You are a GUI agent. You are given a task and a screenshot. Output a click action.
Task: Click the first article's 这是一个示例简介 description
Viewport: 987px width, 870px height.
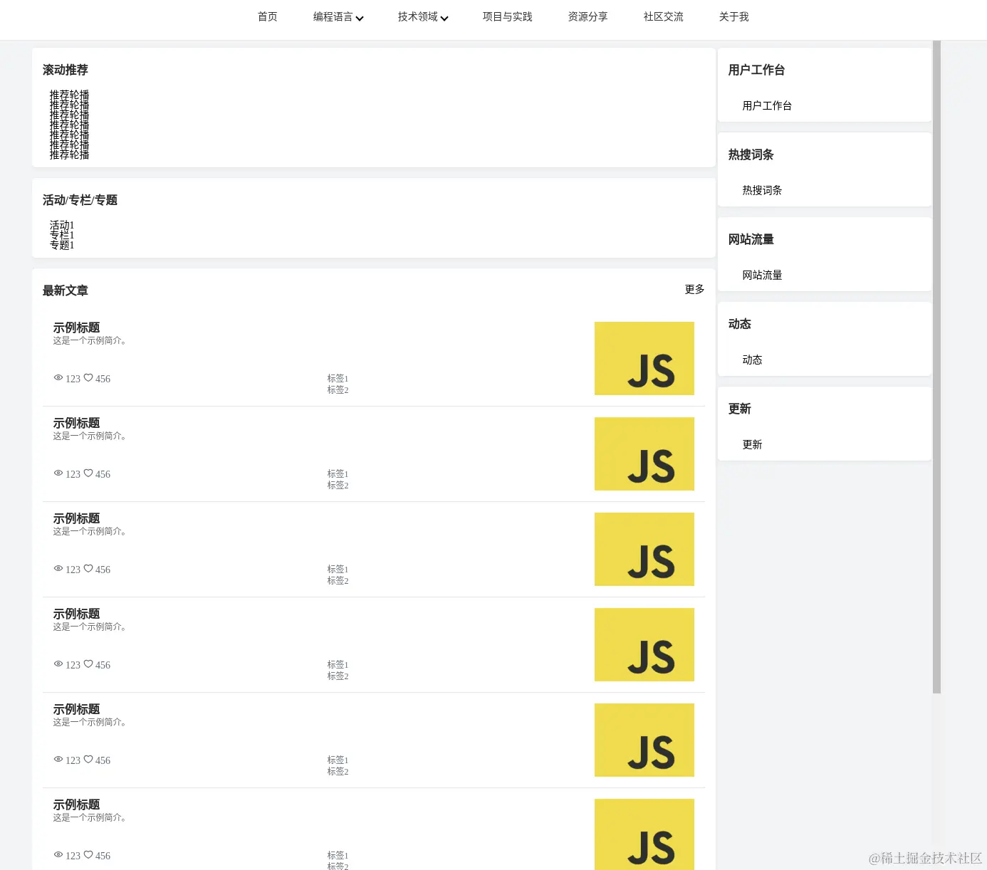[x=89, y=341]
